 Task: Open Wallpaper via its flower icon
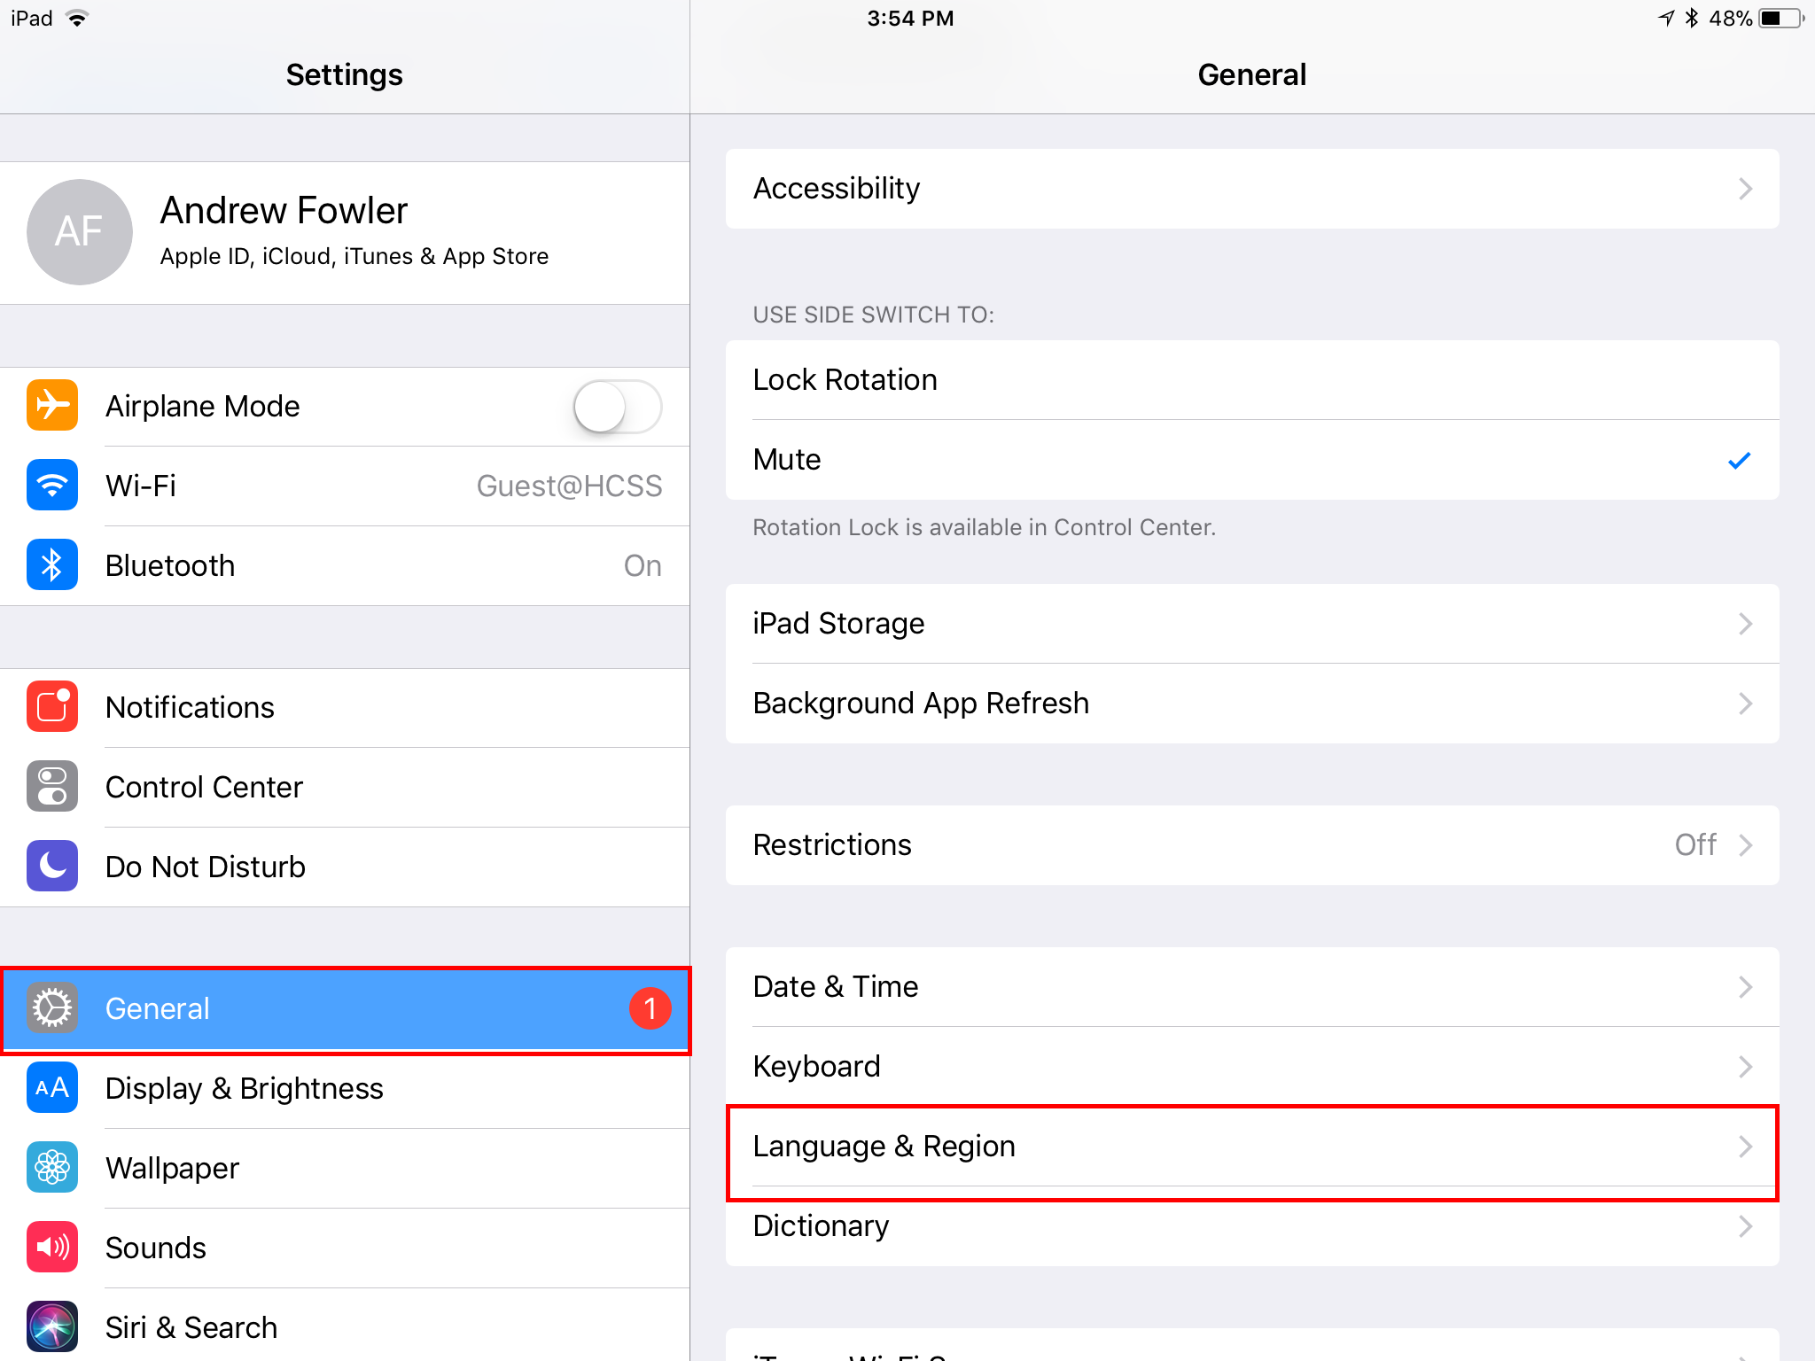click(52, 1168)
